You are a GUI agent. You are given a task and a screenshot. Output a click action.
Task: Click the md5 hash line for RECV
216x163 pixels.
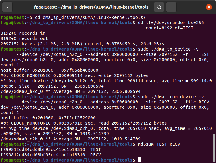pyautogui.click(x=51, y=155)
